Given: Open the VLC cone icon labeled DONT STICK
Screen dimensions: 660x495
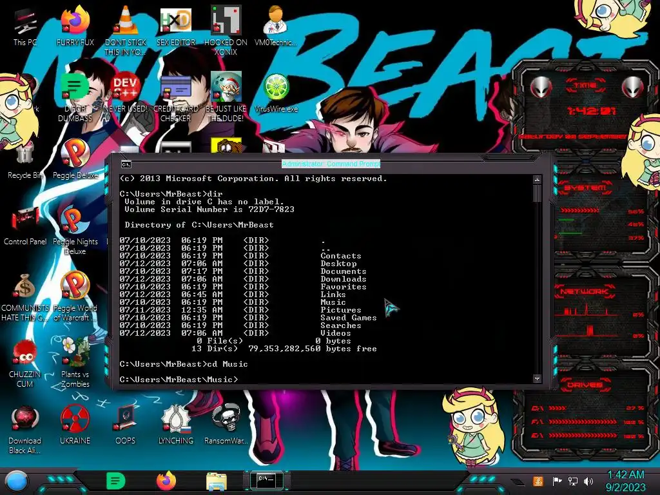Looking at the screenshot, I should pyautogui.click(x=125, y=30).
